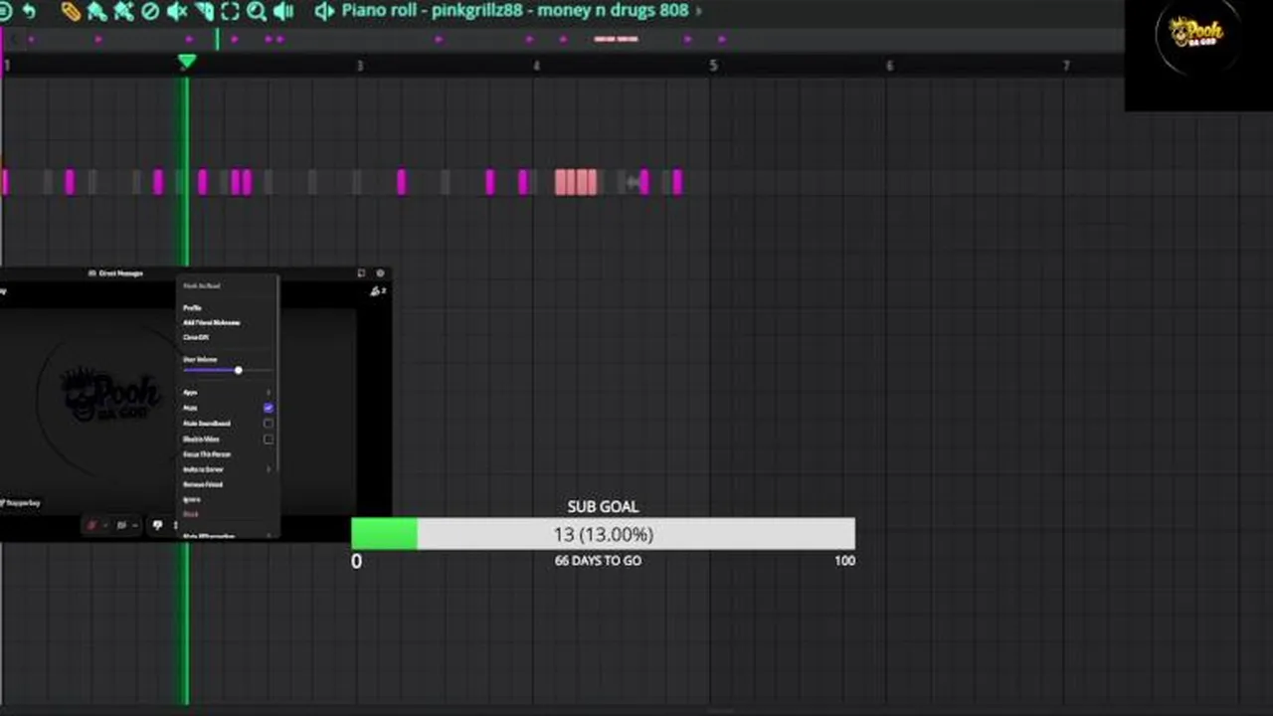Select the Mute tool icon
Image resolution: width=1273 pixels, height=716 pixels.
[x=177, y=11]
